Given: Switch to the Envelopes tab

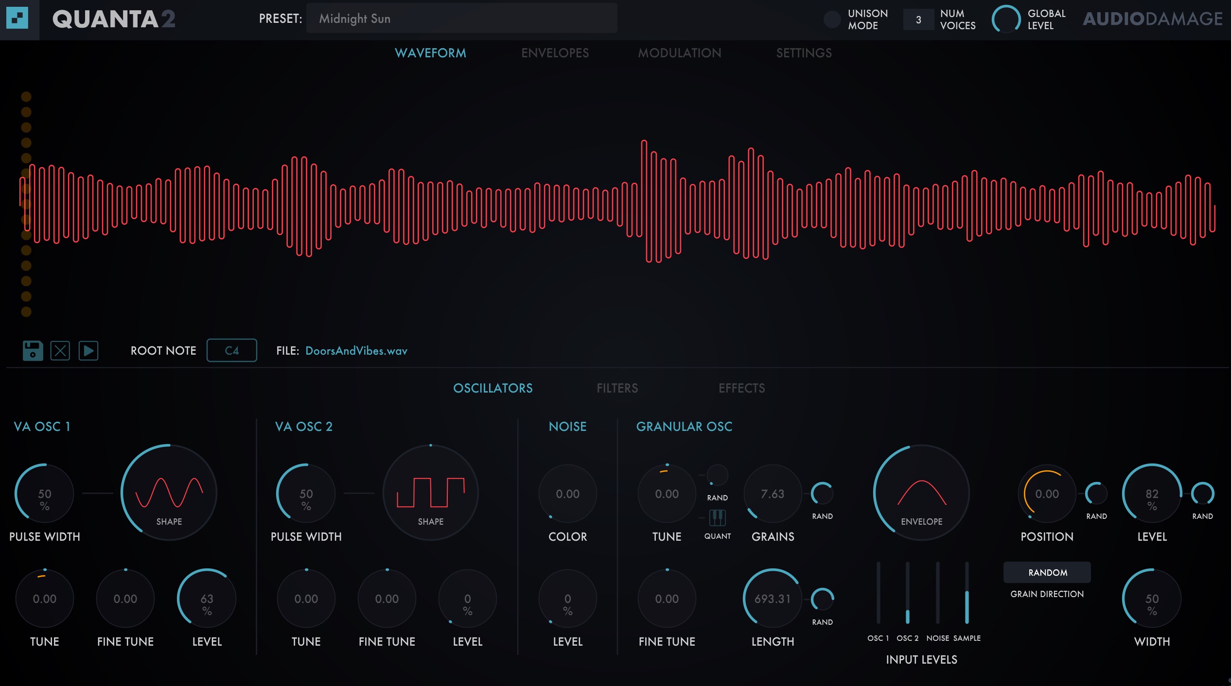Looking at the screenshot, I should coord(555,53).
